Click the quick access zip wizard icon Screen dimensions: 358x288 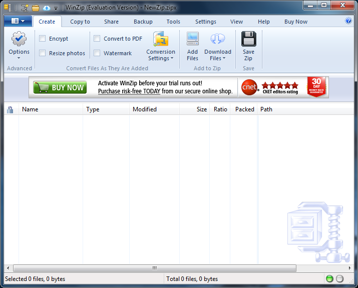24,8
